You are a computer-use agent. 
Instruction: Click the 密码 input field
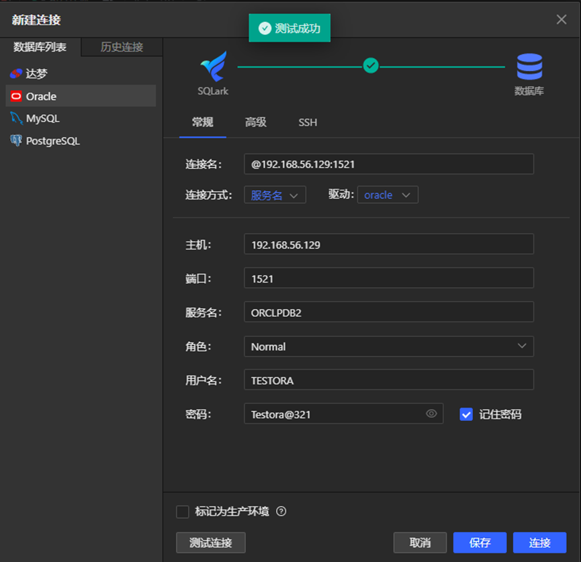tap(343, 414)
